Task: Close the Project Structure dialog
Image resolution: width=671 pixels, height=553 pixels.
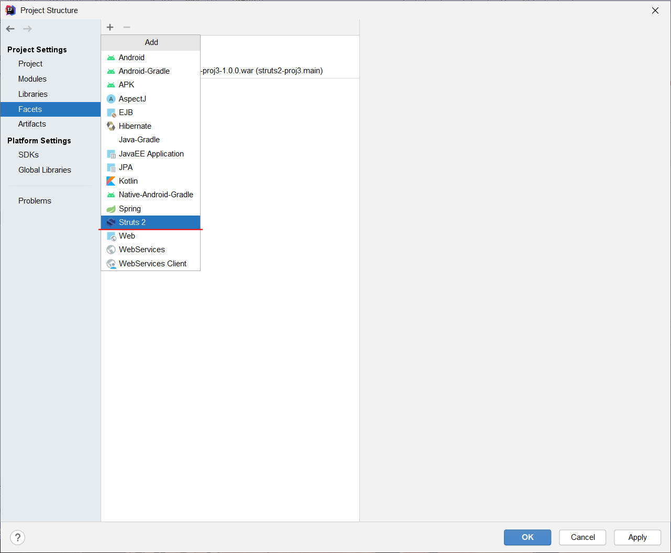Action: [x=655, y=10]
